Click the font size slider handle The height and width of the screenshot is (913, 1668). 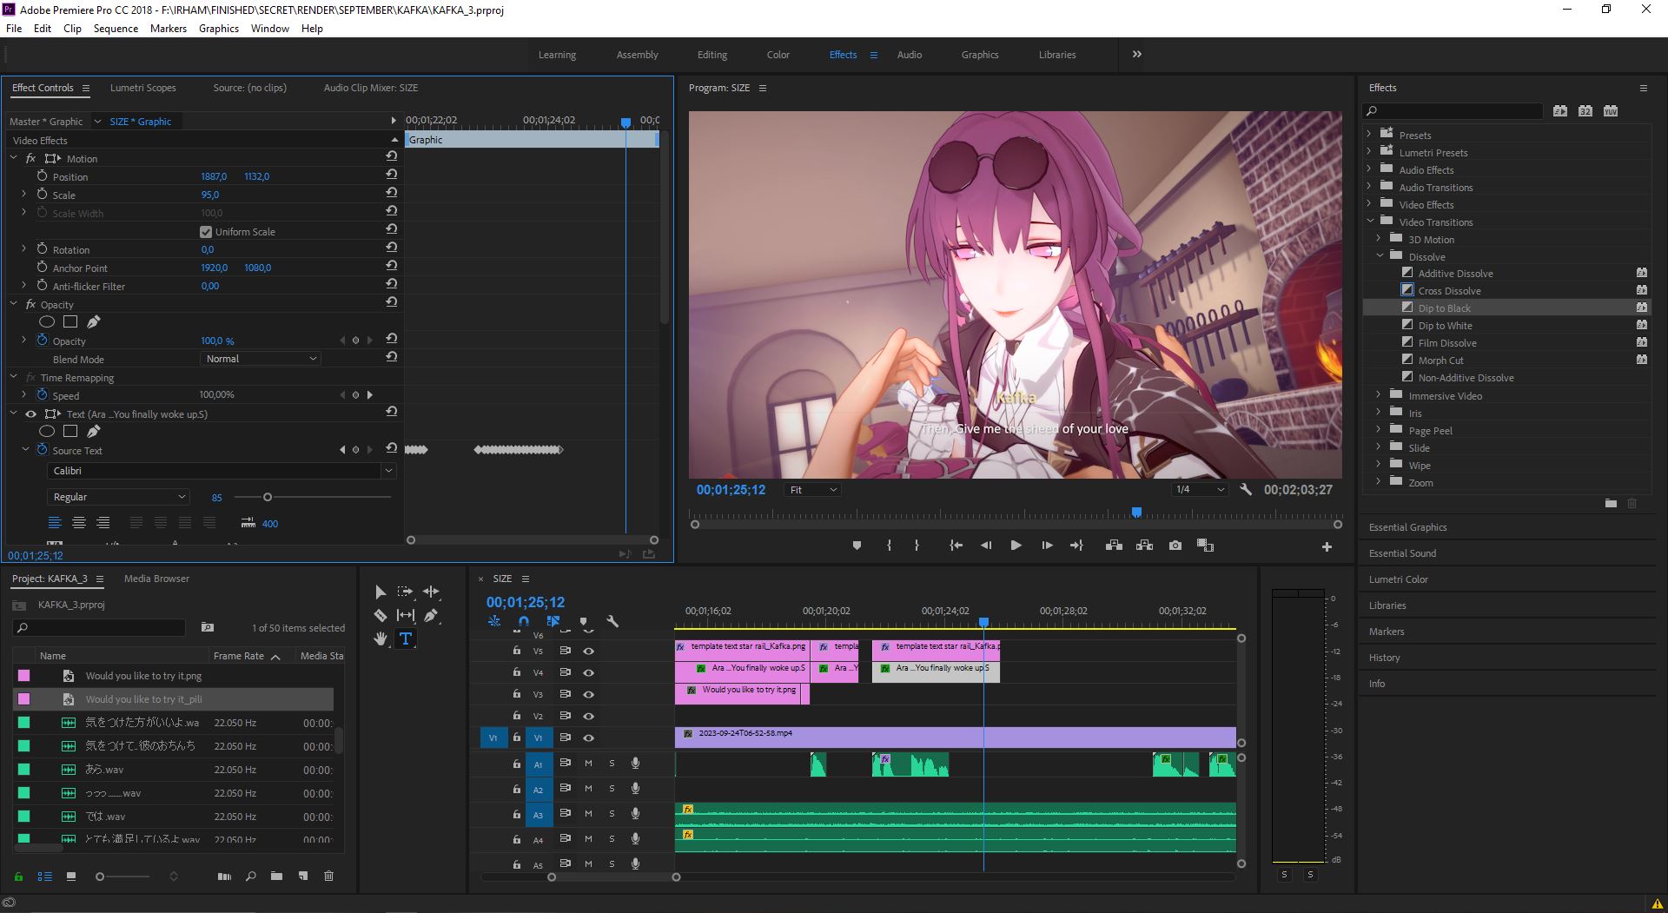pyautogui.click(x=268, y=497)
